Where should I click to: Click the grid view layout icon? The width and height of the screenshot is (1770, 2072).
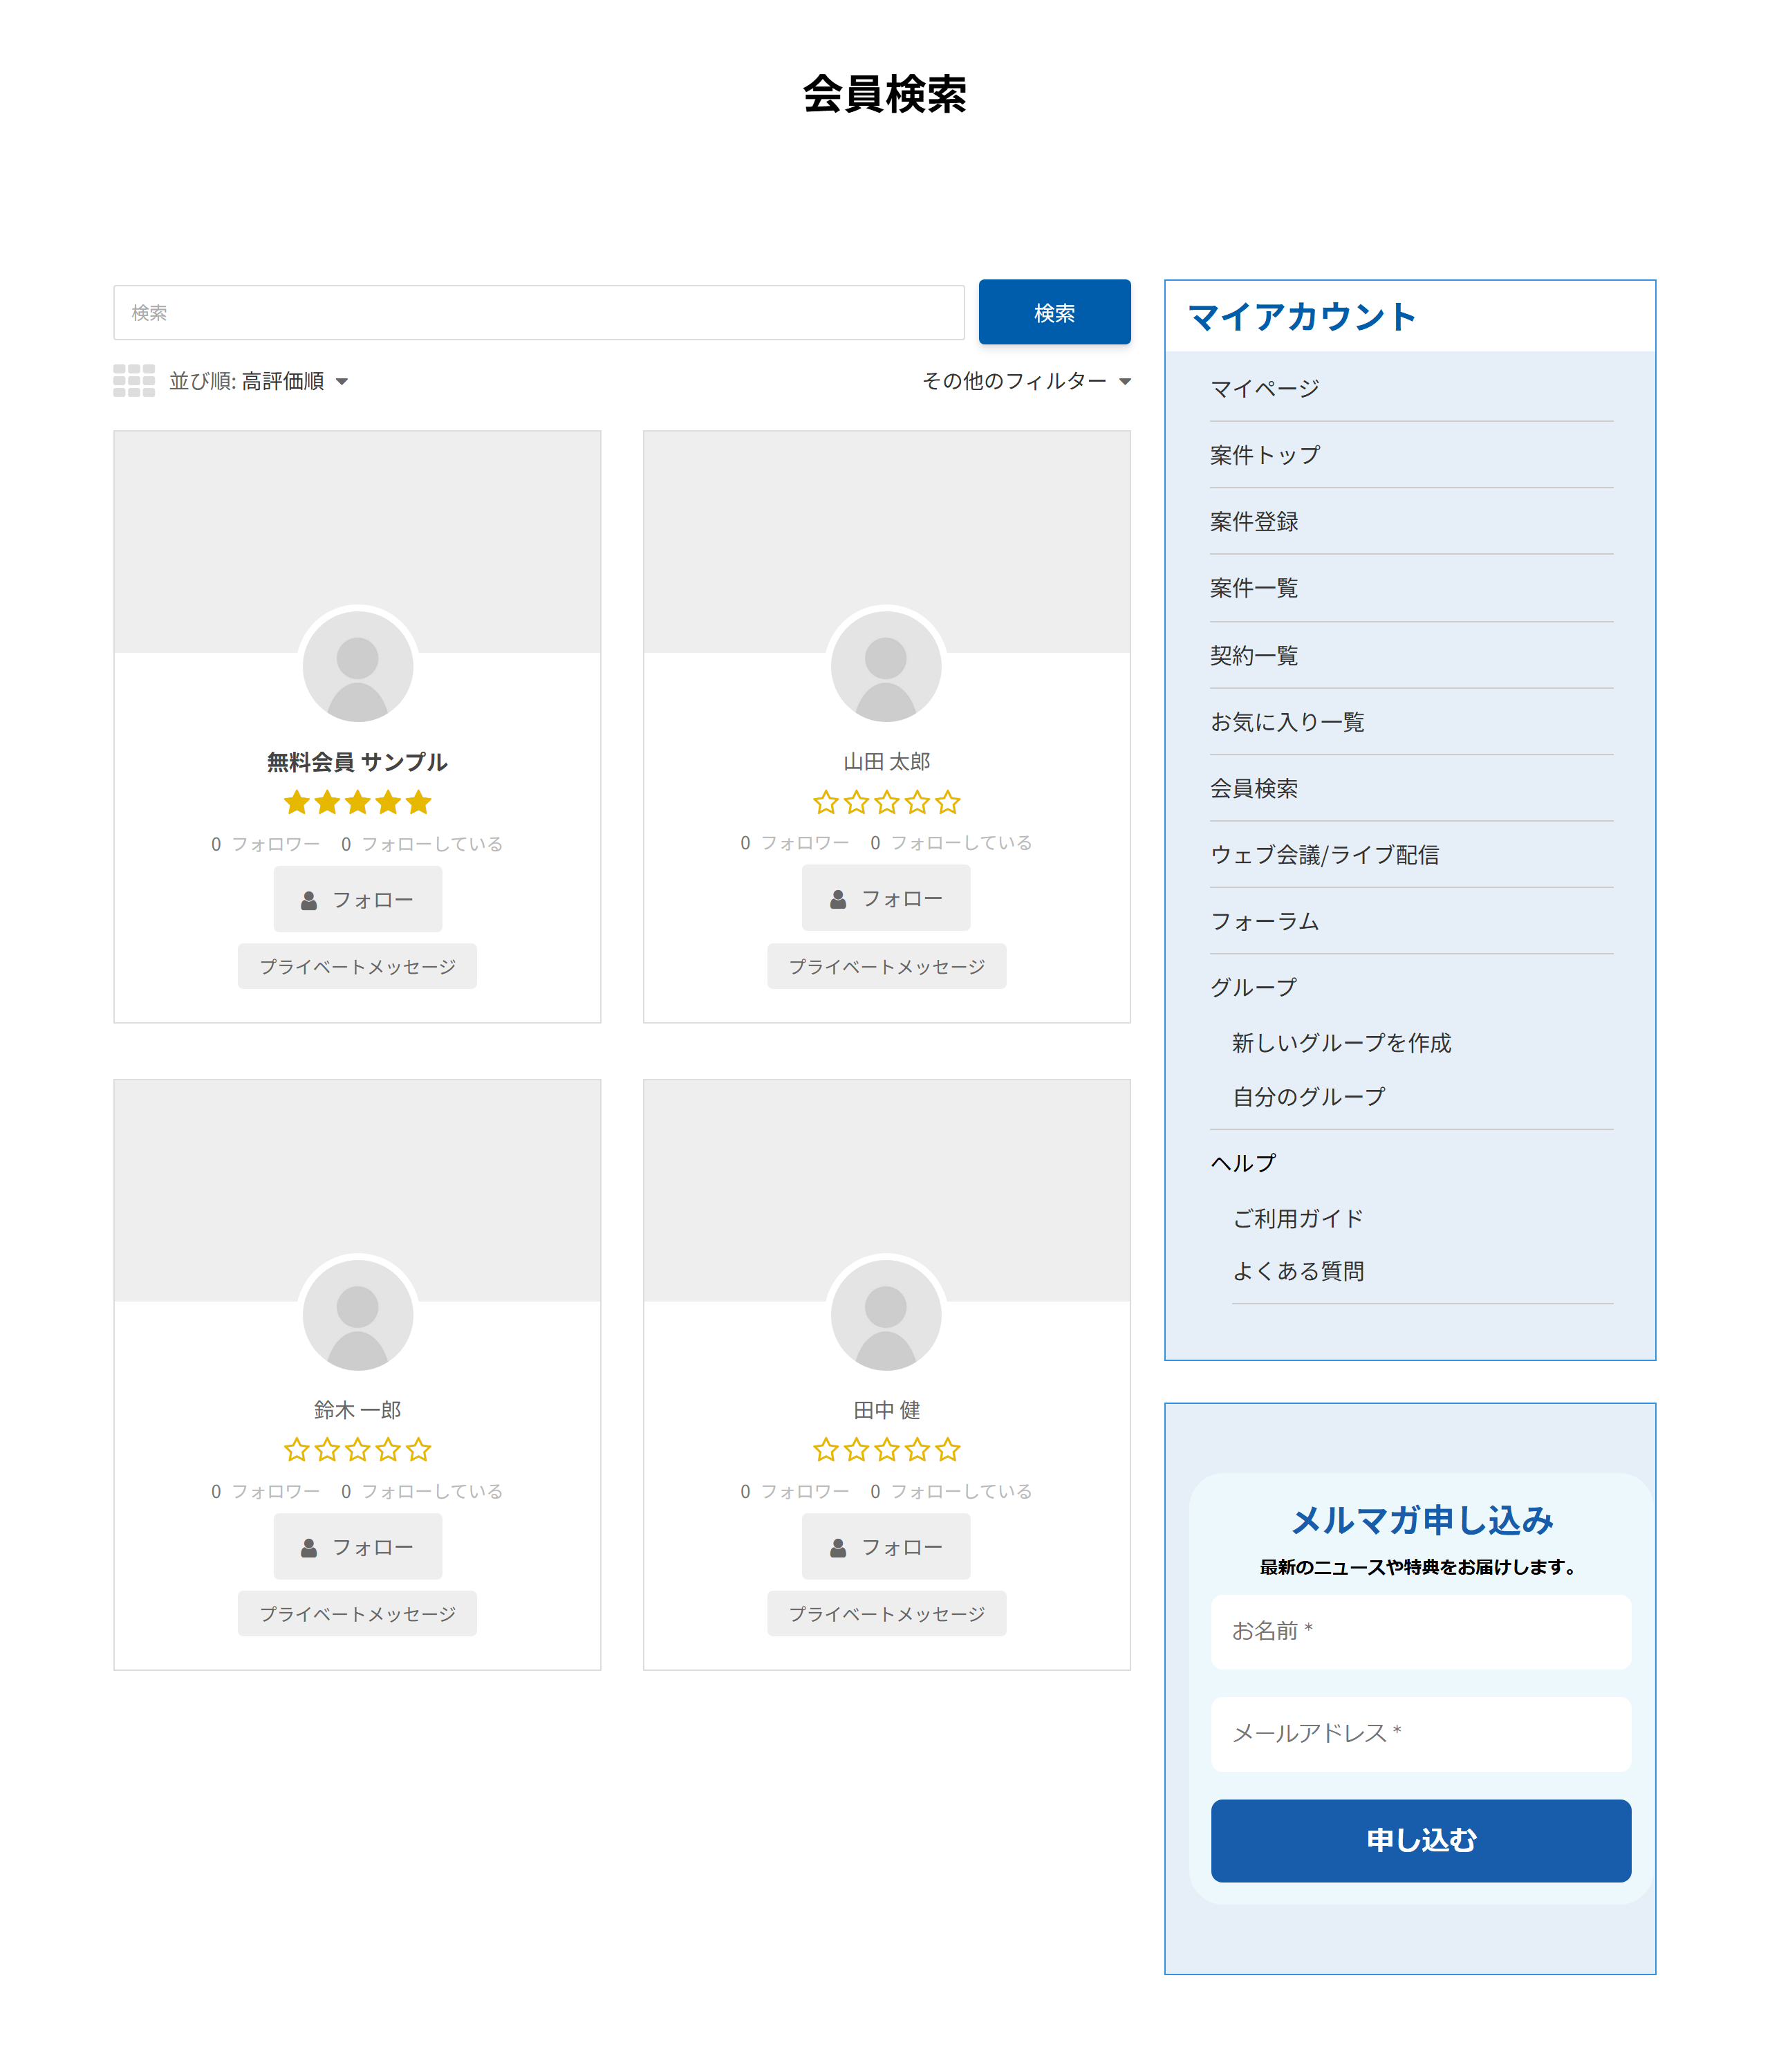click(134, 381)
